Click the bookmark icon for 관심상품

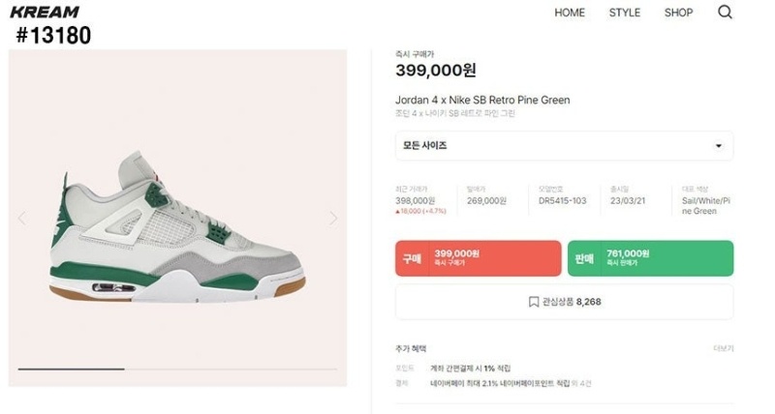point(534,302)
